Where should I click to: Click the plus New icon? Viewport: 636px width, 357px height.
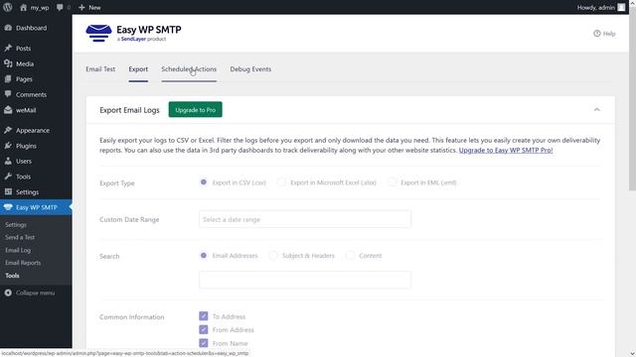coord(81,7)
